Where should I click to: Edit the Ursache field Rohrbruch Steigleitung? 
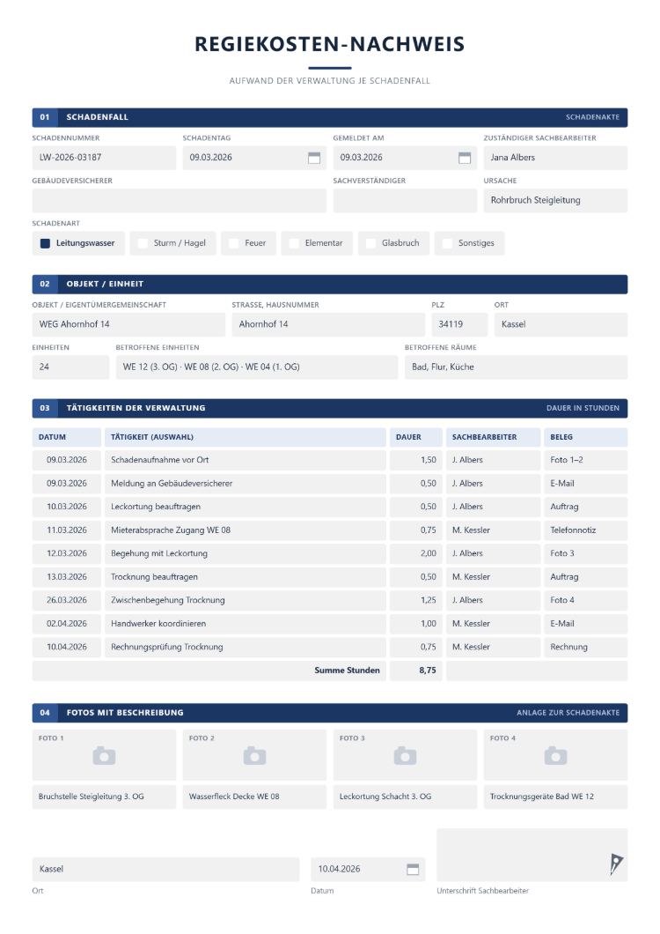pos(555,201)
